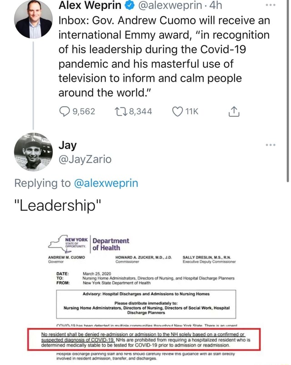The height and width of the screenshot is (365, 291).
Task: Tap Jay's display name
Action: [67, 145]
